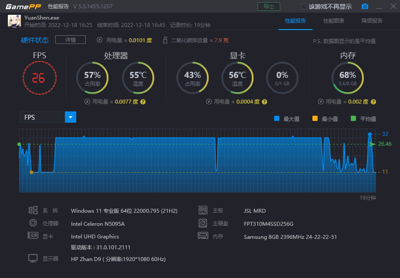
Task: Open the 降频报告 tab
Action: click(372, 21)
